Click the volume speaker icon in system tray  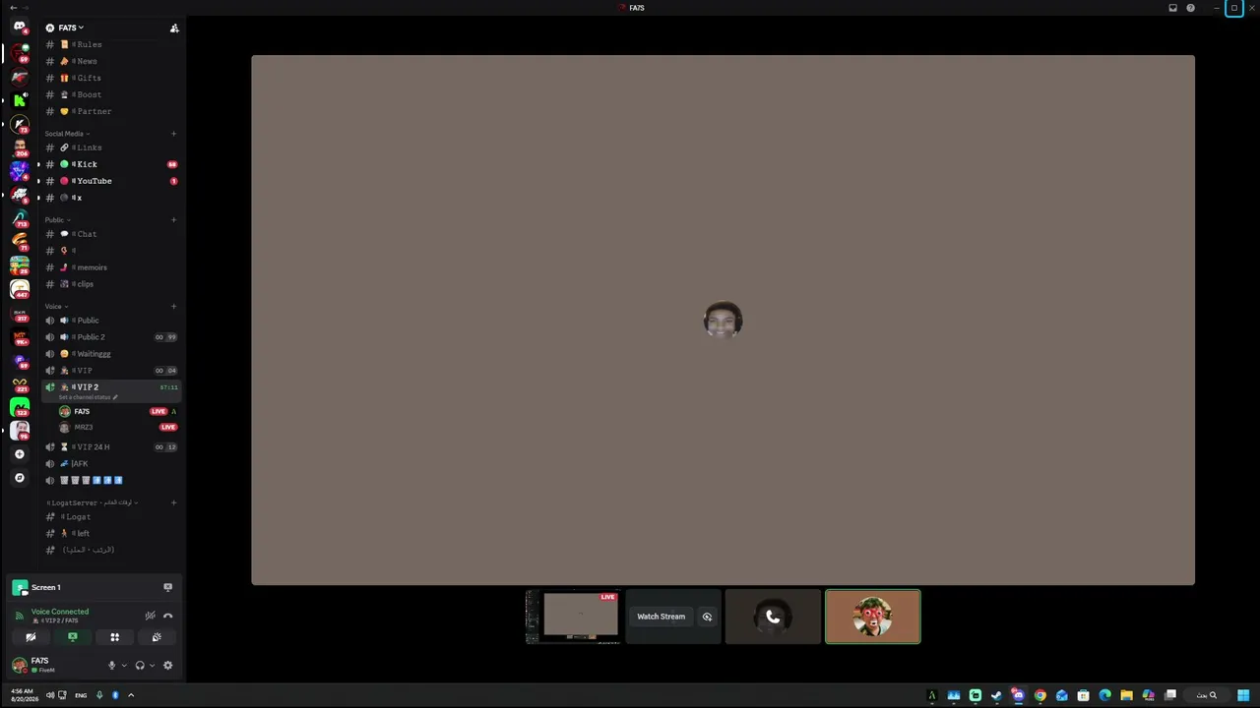[50, 695]
